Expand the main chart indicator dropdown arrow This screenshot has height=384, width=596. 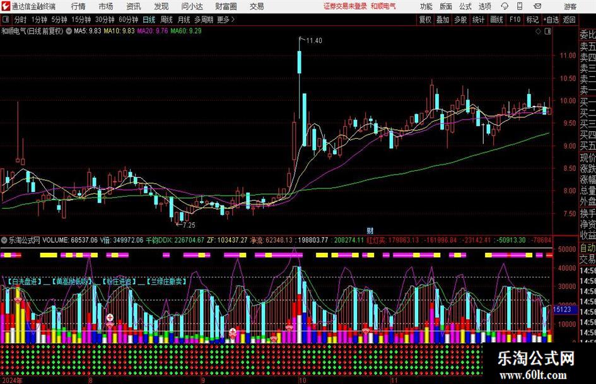pos(69,31)
